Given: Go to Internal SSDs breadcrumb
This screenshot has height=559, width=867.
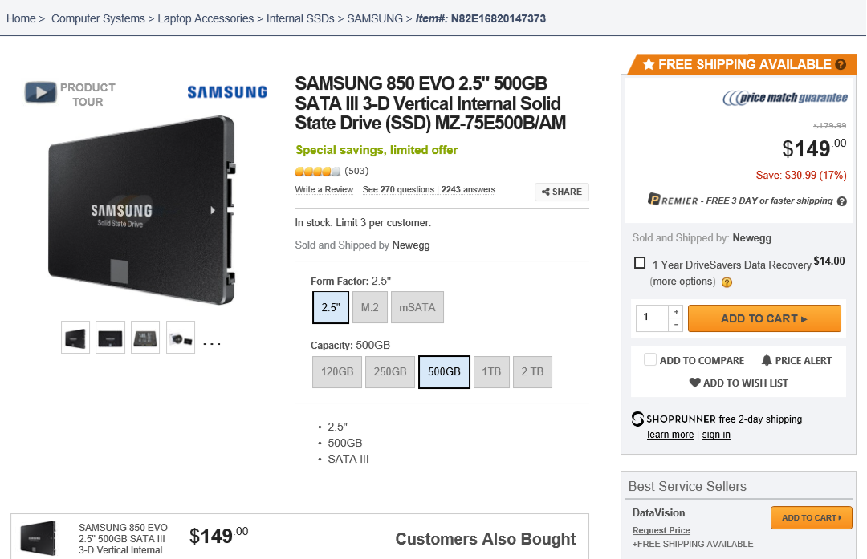Looking at the screenshot, I should [x=301, y=18].
